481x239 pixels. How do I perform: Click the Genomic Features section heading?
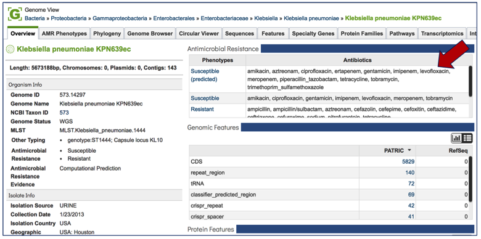213,128
